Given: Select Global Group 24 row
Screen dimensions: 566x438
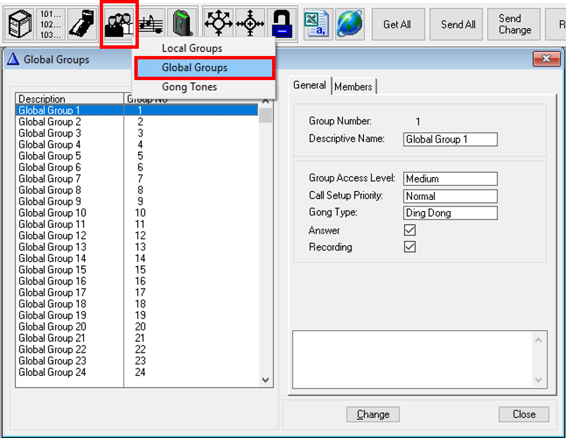Looking at the screenshot, I should coord(137,372).
